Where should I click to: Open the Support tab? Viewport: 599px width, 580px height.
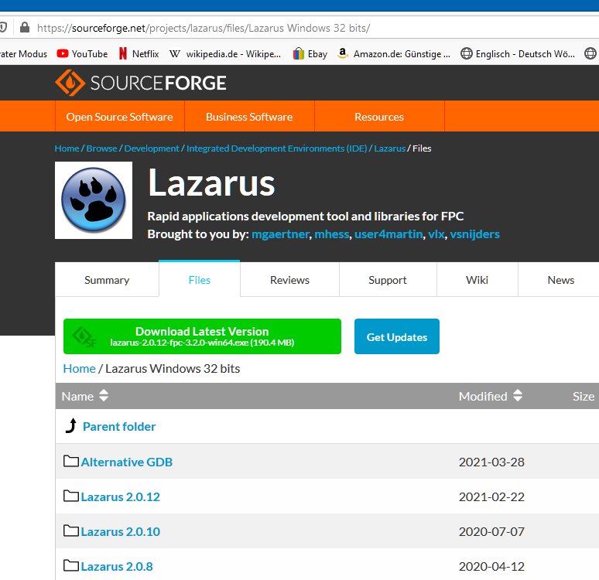(388, 280)
